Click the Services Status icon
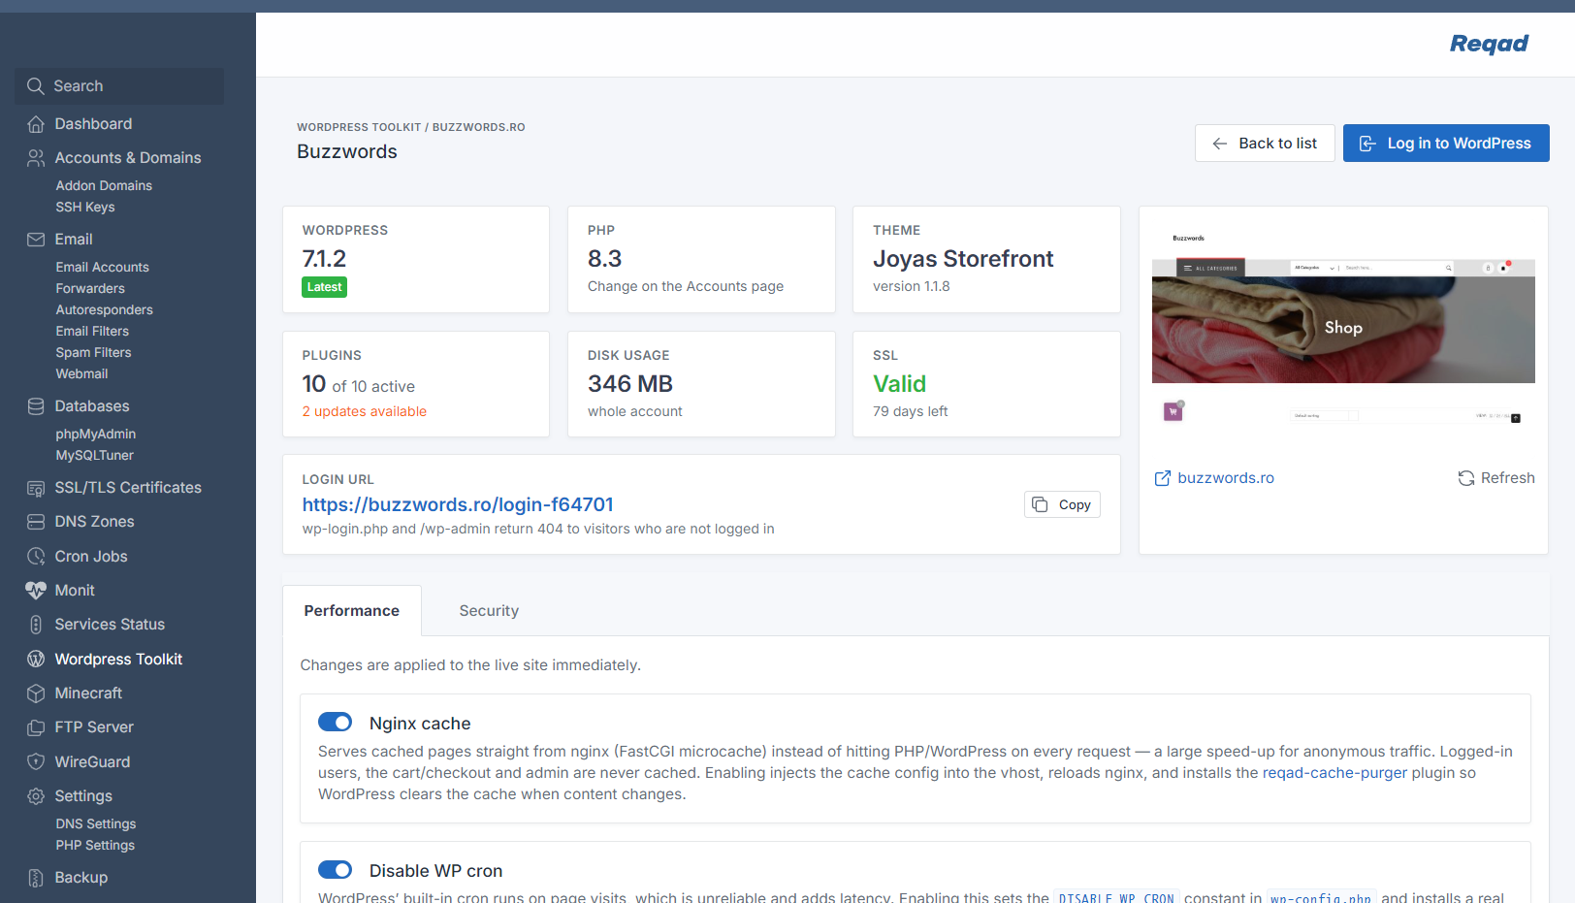Image resolution: width=1575 pixels, height=903 pixels. tap(36, 625)
